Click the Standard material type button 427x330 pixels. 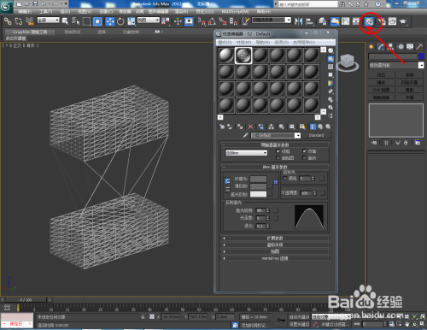click(316, 135)
